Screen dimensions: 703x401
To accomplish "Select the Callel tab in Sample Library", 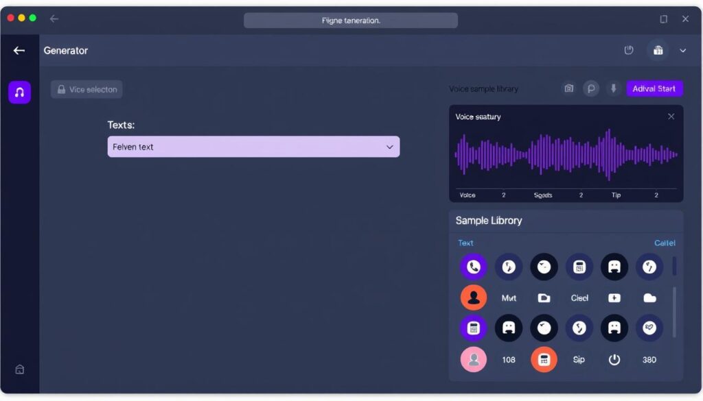I will [x=664, y=243].
